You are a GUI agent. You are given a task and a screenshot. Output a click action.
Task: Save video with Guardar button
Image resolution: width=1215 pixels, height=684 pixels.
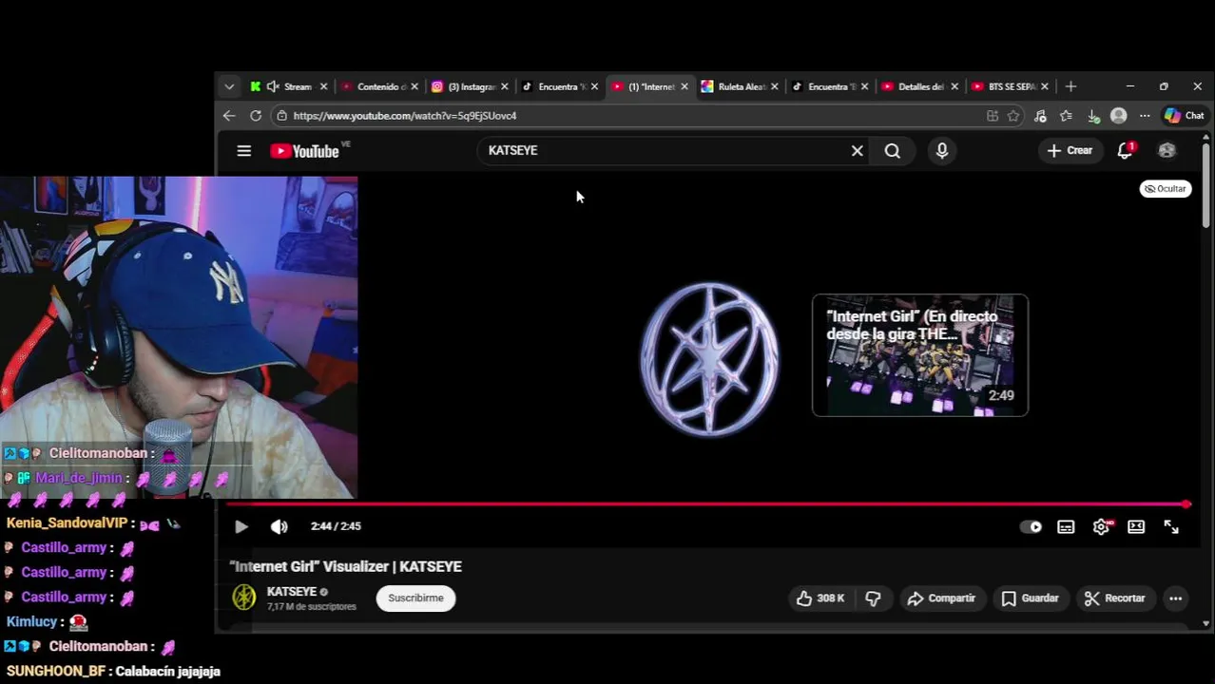click(1030, 598)
